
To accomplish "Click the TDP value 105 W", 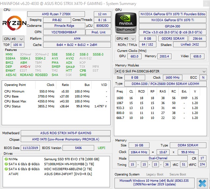I will [x=17, y=45].
